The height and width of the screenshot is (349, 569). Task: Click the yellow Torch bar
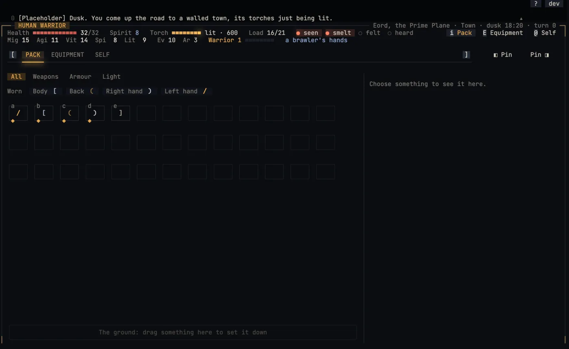coord(186,33)
